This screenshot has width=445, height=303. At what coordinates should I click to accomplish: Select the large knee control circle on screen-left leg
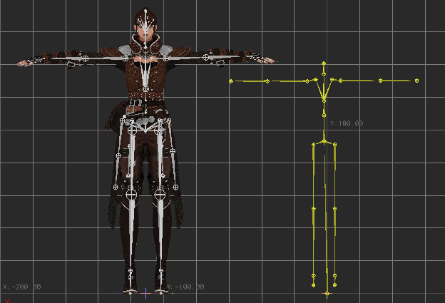tap(131, 193)
